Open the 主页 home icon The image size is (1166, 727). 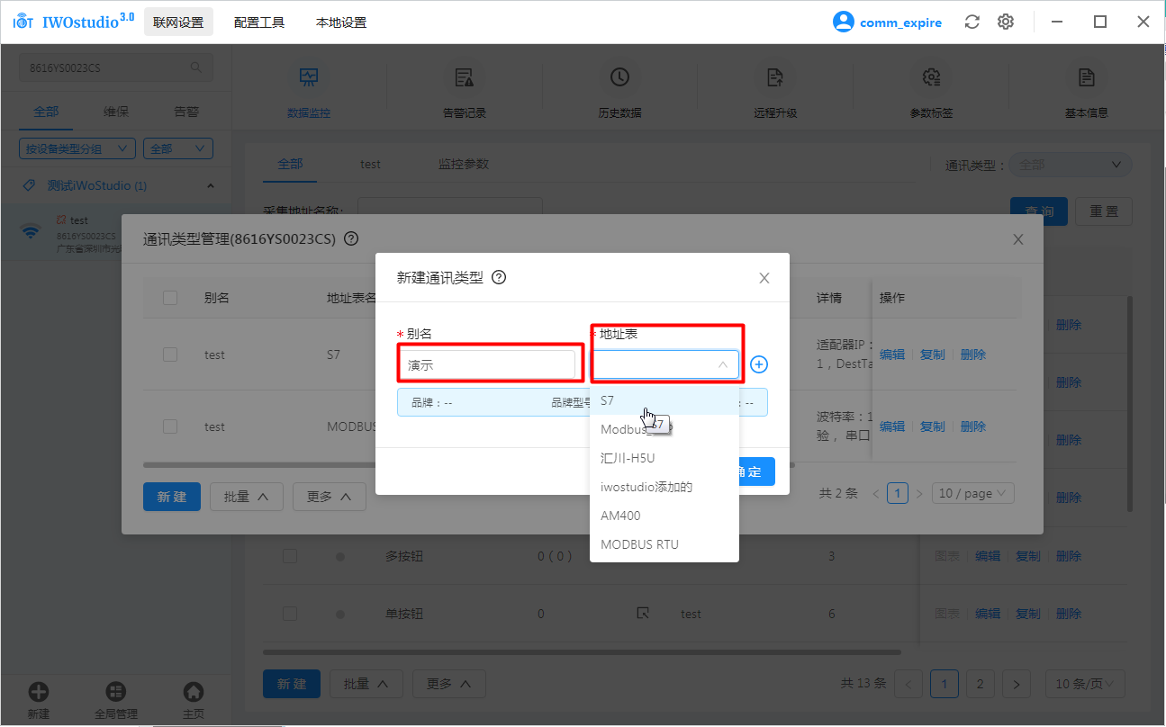tap(193, 692)
